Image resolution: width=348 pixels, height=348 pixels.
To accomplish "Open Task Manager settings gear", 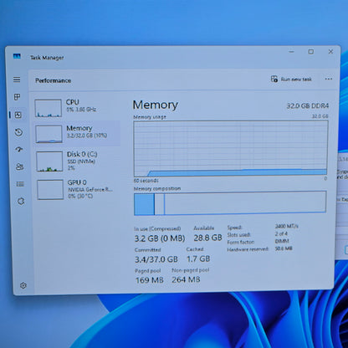I will pos(23,285).
